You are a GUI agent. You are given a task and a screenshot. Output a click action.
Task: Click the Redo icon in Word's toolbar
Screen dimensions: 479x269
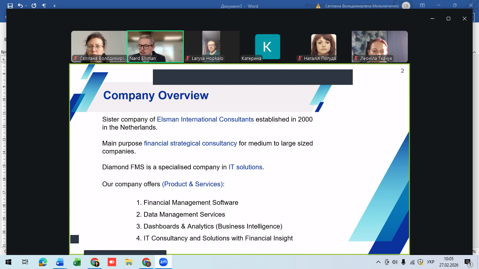point(34,6)
